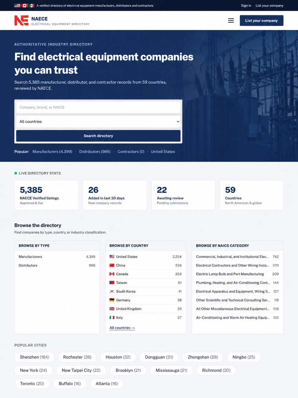Viewport: 298px width, 398px height.
Task: Select the Toronto (20) city chip
Action: click(x=32, y=384)
